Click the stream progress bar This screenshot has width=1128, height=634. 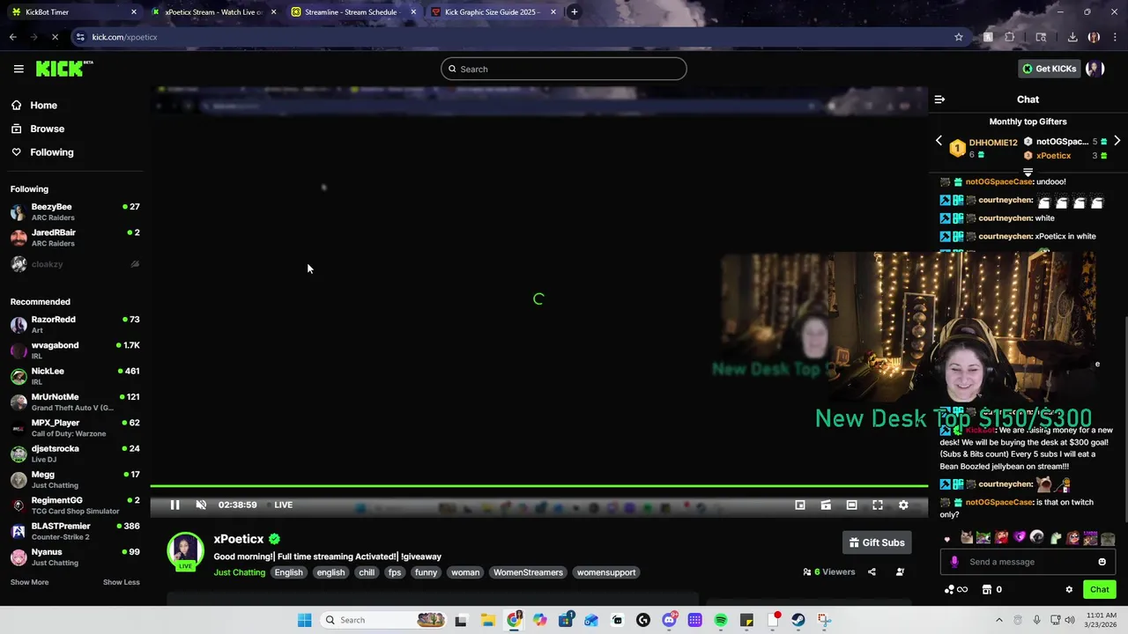coord(538,486)
